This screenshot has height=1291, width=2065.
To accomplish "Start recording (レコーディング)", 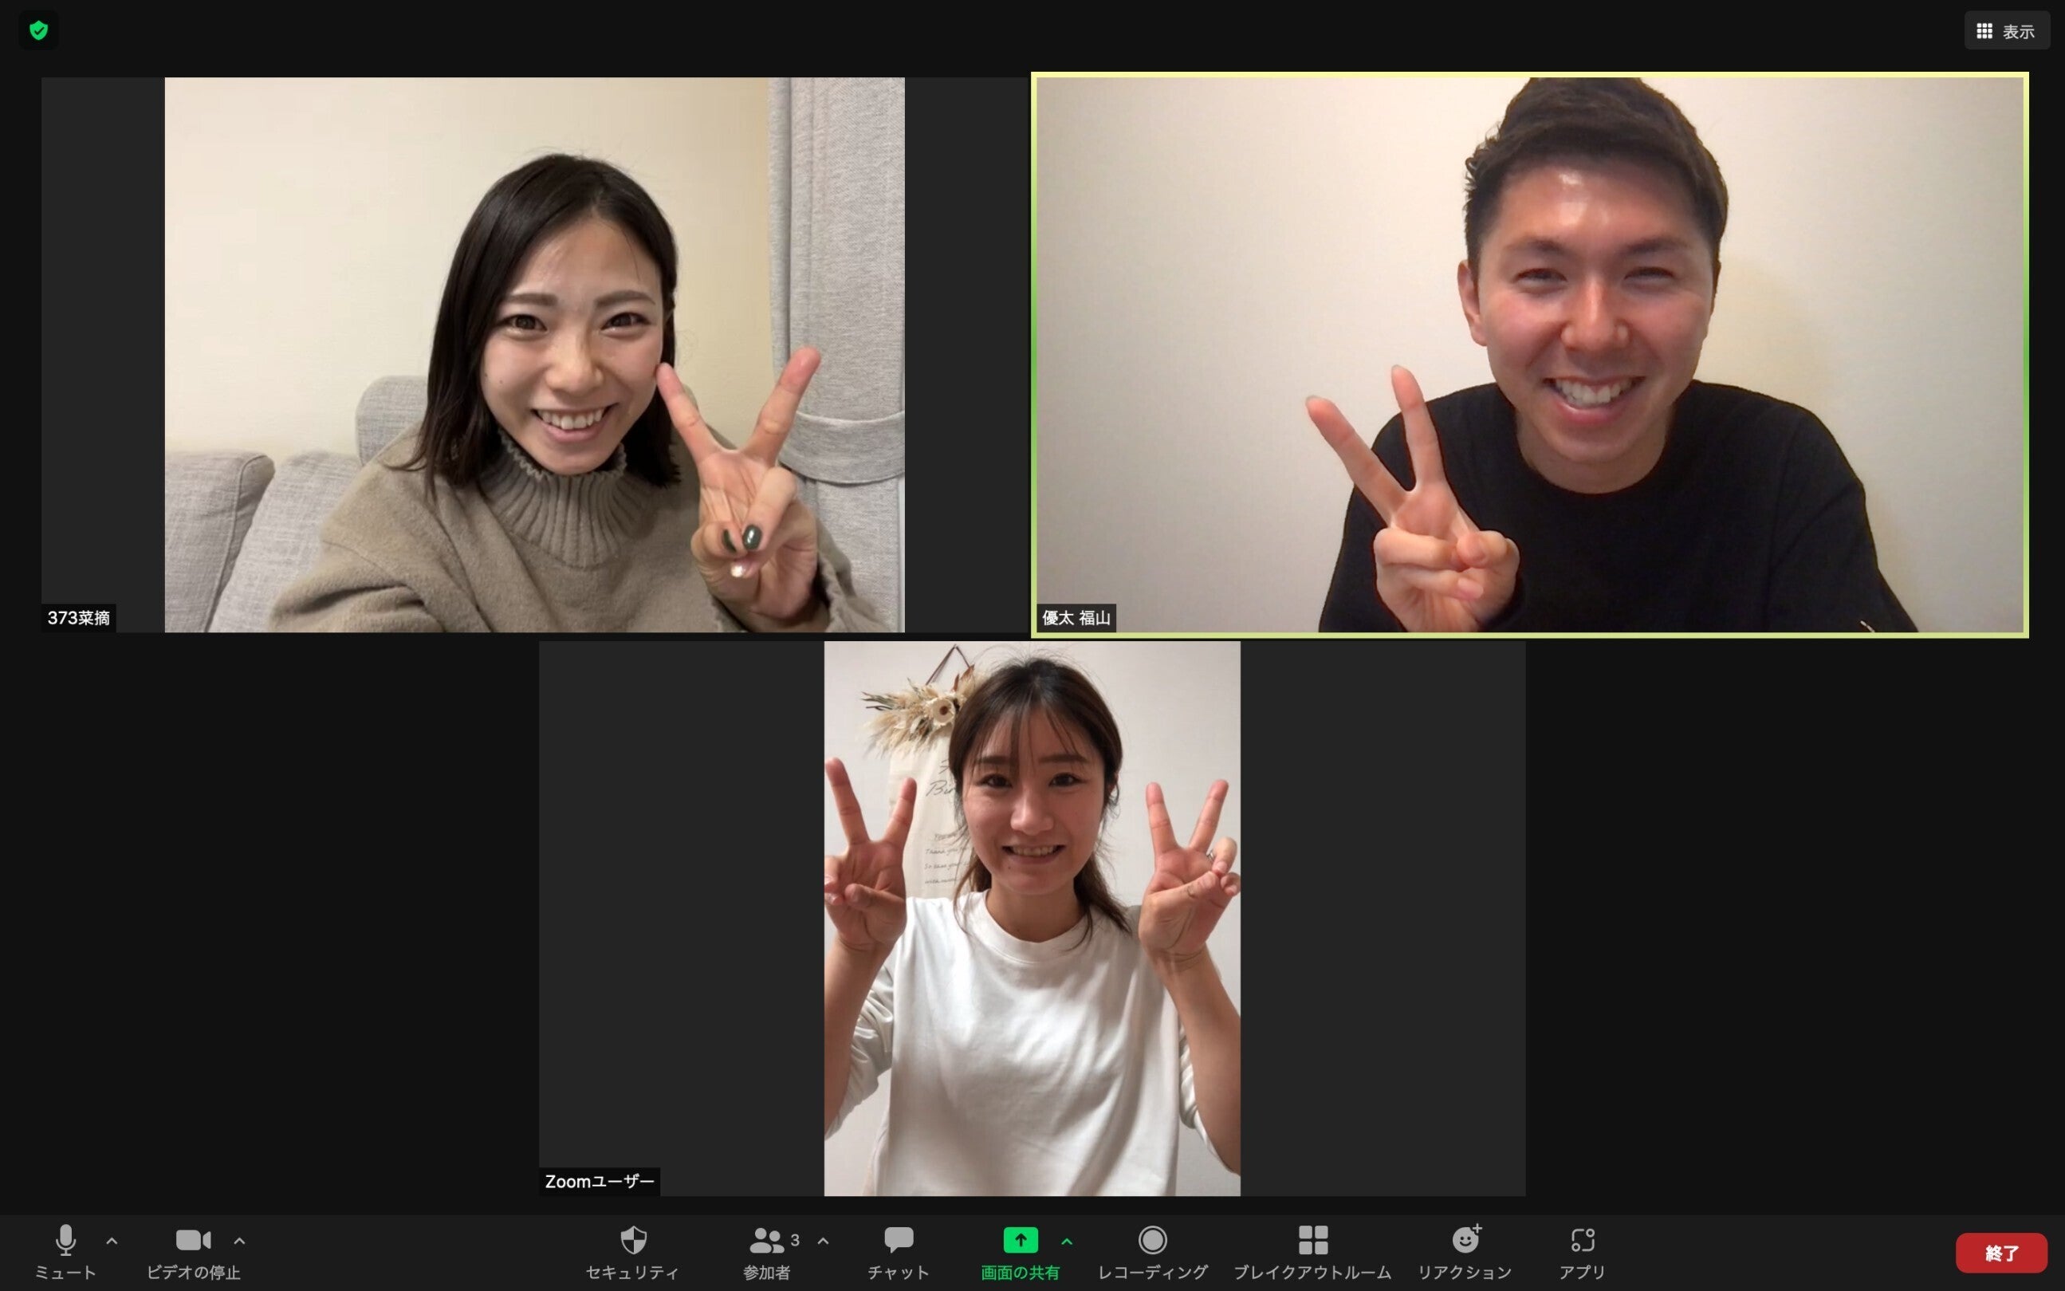I will tap(1151, 1240).
